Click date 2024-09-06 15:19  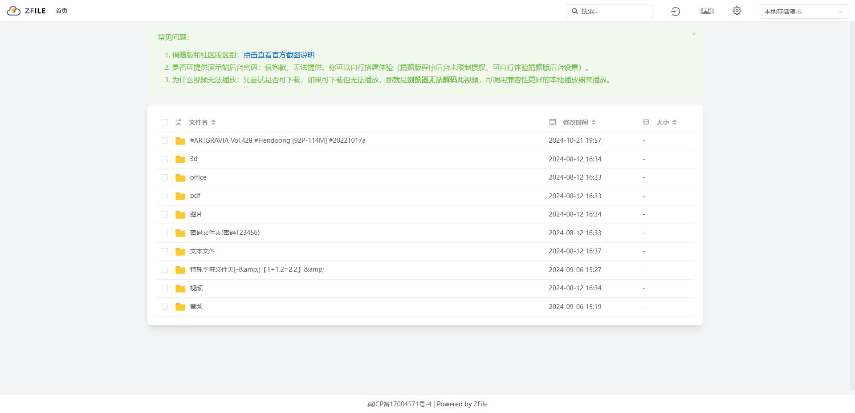point(575,307)
